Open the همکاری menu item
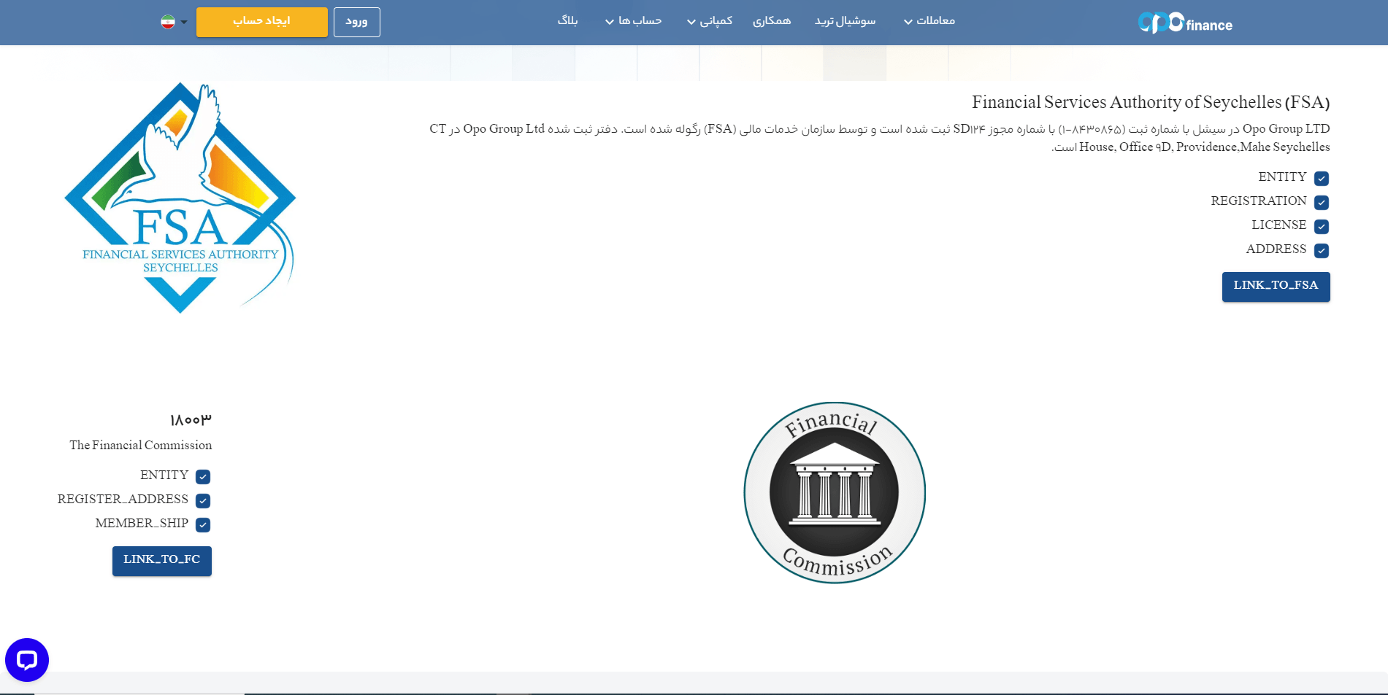 (772, 21)
